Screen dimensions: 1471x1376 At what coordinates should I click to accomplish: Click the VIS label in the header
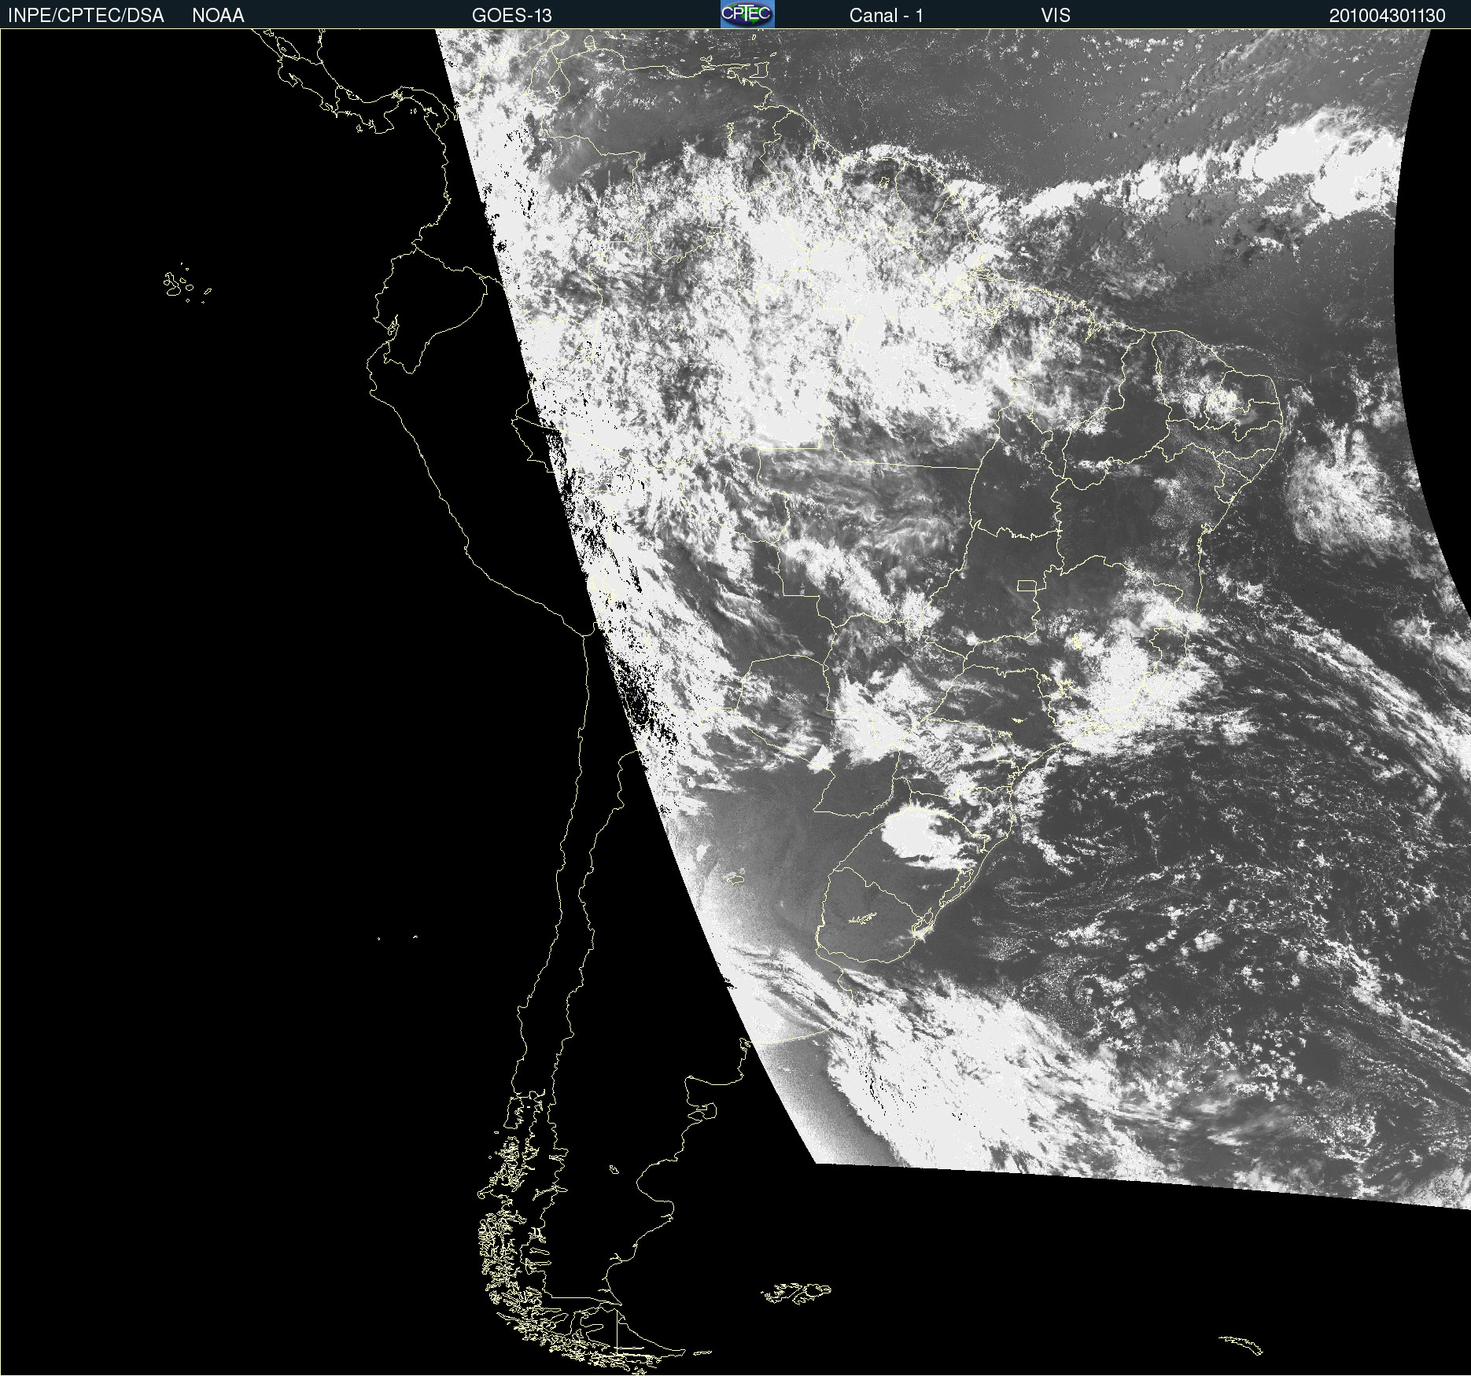coord(1056,16)
